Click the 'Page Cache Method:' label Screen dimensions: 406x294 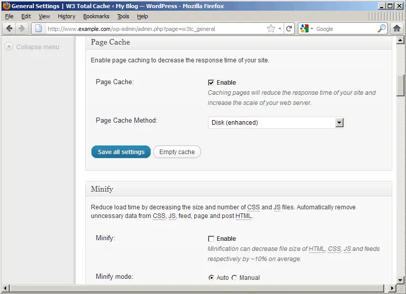pos(126,121)
